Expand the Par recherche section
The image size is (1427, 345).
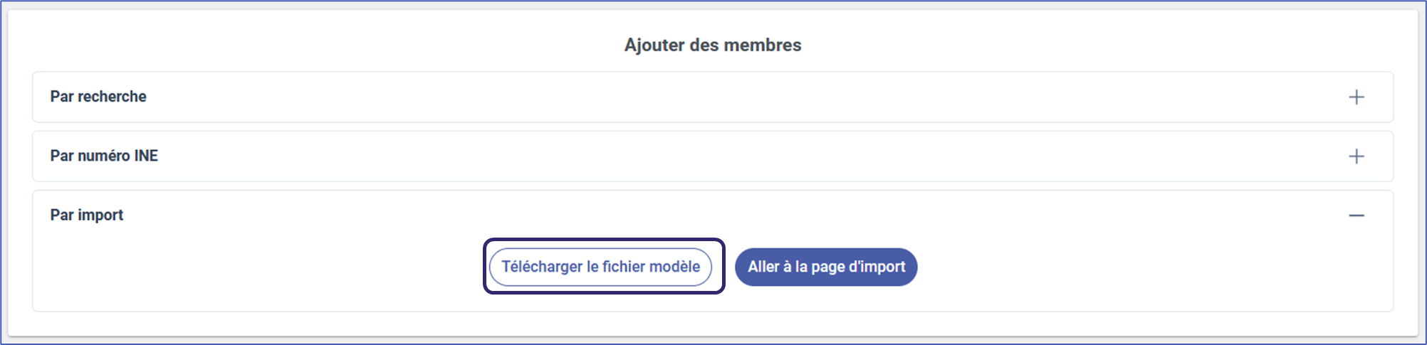(712, 97)
